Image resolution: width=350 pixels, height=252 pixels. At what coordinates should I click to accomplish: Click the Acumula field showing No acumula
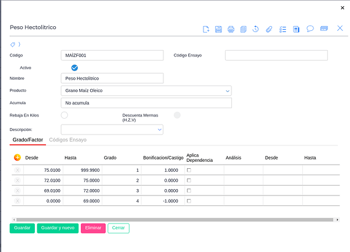(x=146, y=103)
